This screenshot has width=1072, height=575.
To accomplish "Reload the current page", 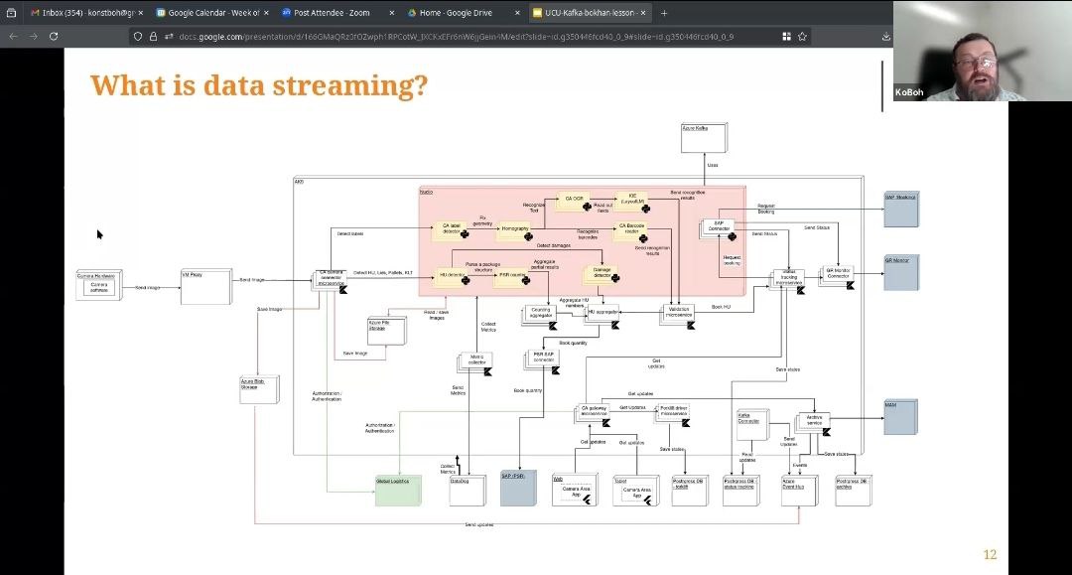I will [54, 36].
